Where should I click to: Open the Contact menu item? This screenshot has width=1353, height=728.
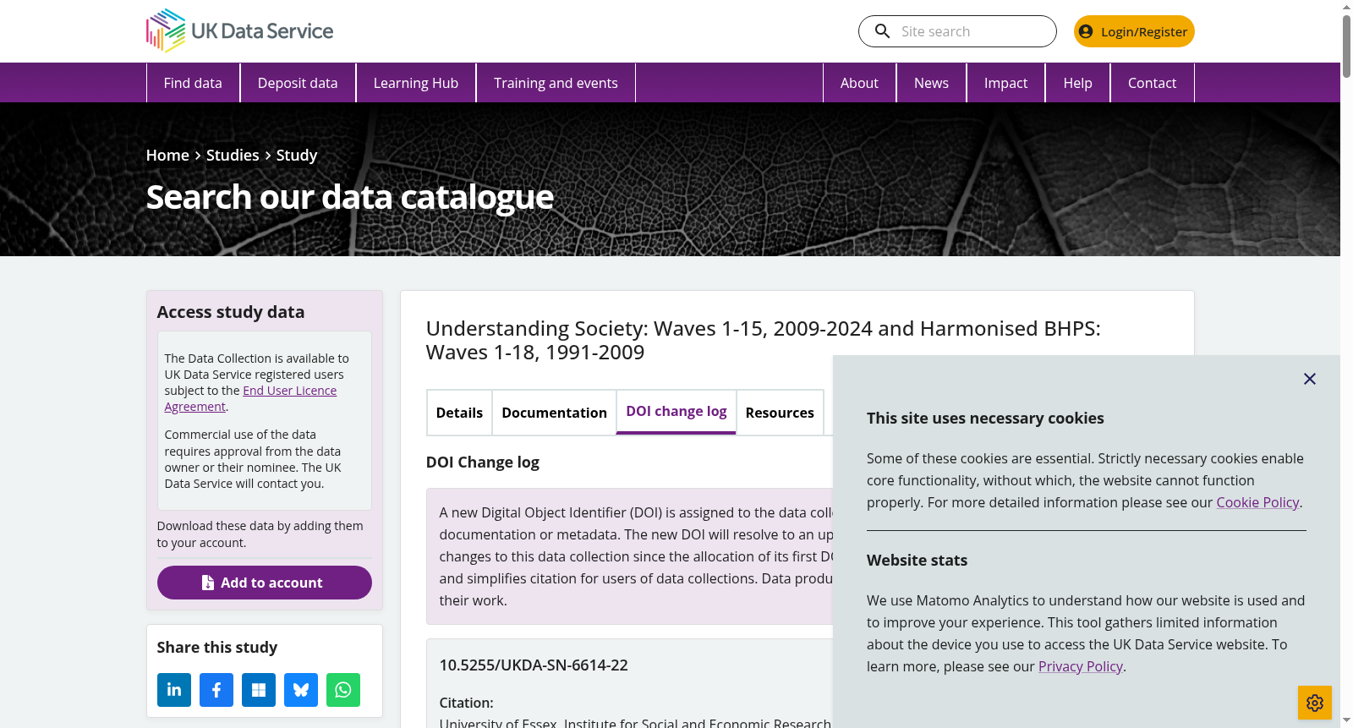pos(1152,83)
